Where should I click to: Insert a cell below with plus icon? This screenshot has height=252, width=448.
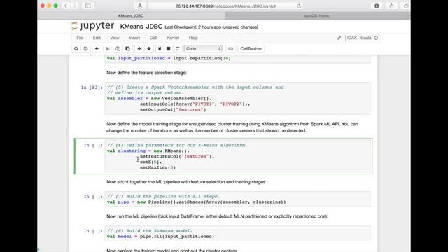click(97, 49)
